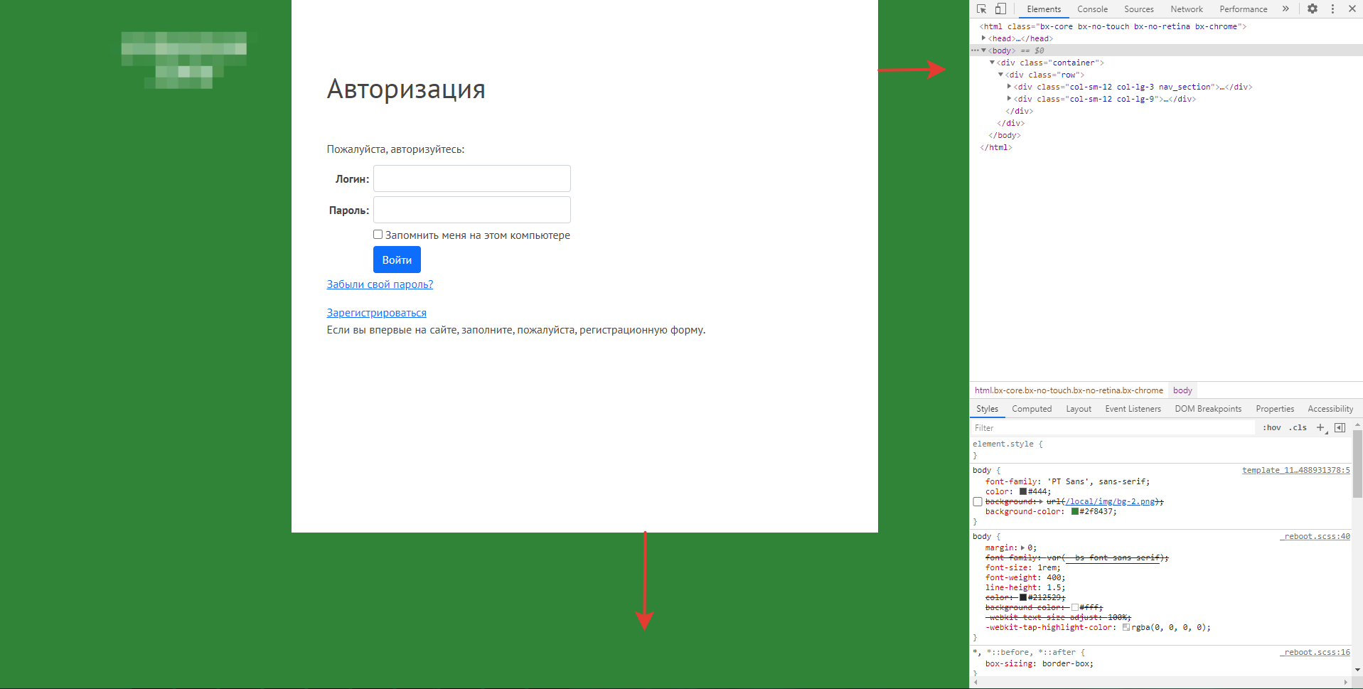Open the 'Зарегистрироваться' link

pos(377,313)
